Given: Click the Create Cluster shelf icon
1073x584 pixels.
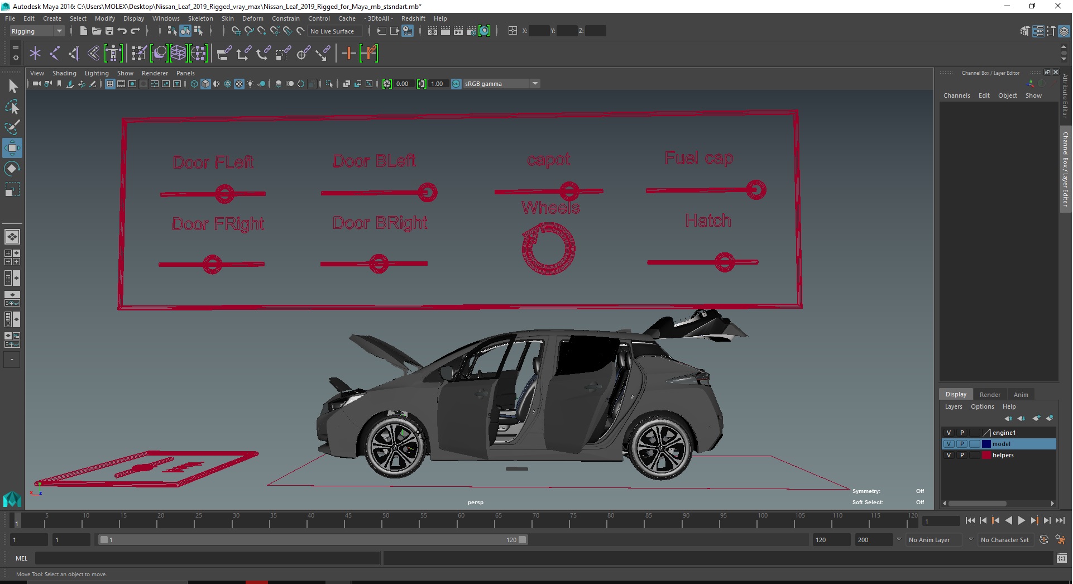Looking at the screenshot, I should [198, 54].
